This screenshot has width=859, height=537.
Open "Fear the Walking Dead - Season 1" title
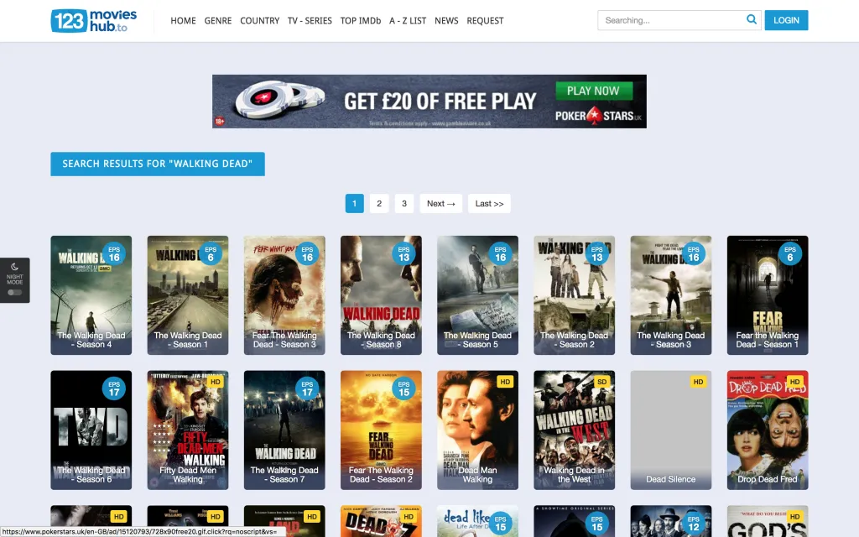tap(768, 340)
